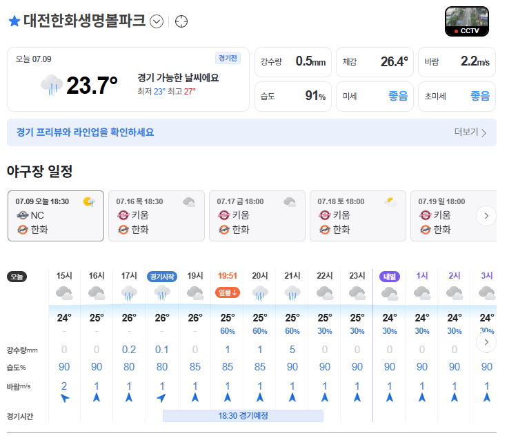
Task: Click the 17시 rain weather icon
Action: [129, 293]
